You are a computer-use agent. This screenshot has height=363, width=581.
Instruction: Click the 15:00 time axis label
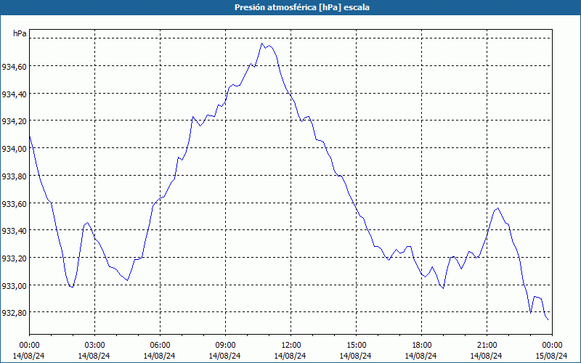click(356, 346)
